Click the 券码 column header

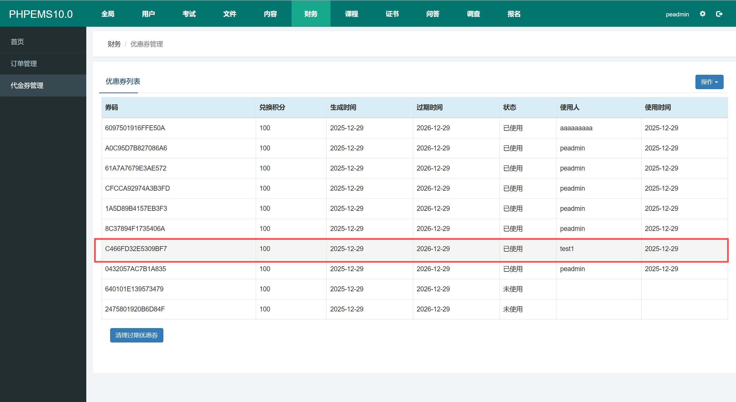tap(112, 107)
